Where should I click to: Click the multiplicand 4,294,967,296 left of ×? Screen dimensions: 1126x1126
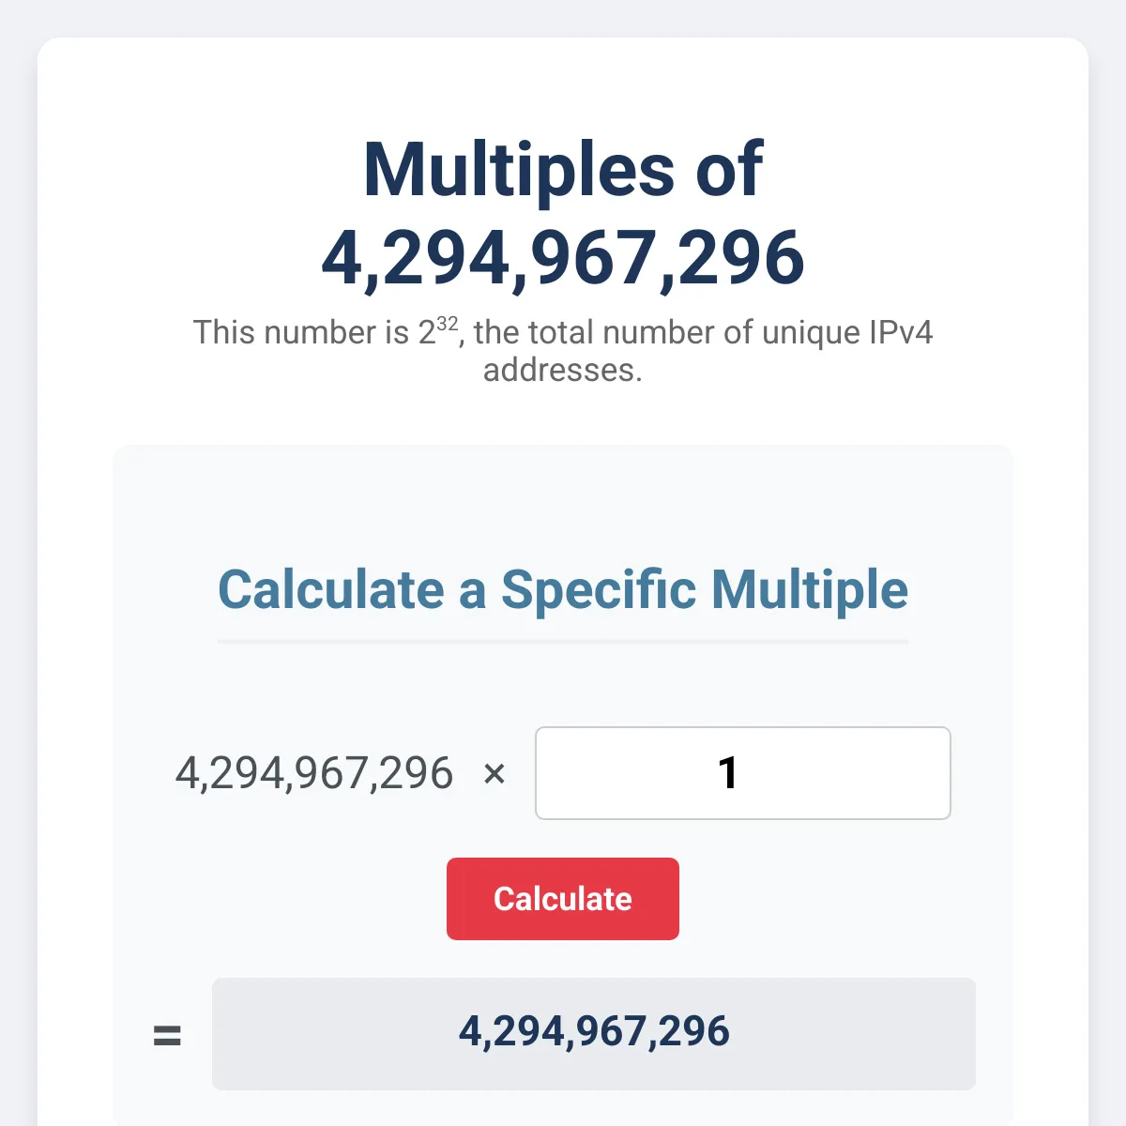[314, 773]
